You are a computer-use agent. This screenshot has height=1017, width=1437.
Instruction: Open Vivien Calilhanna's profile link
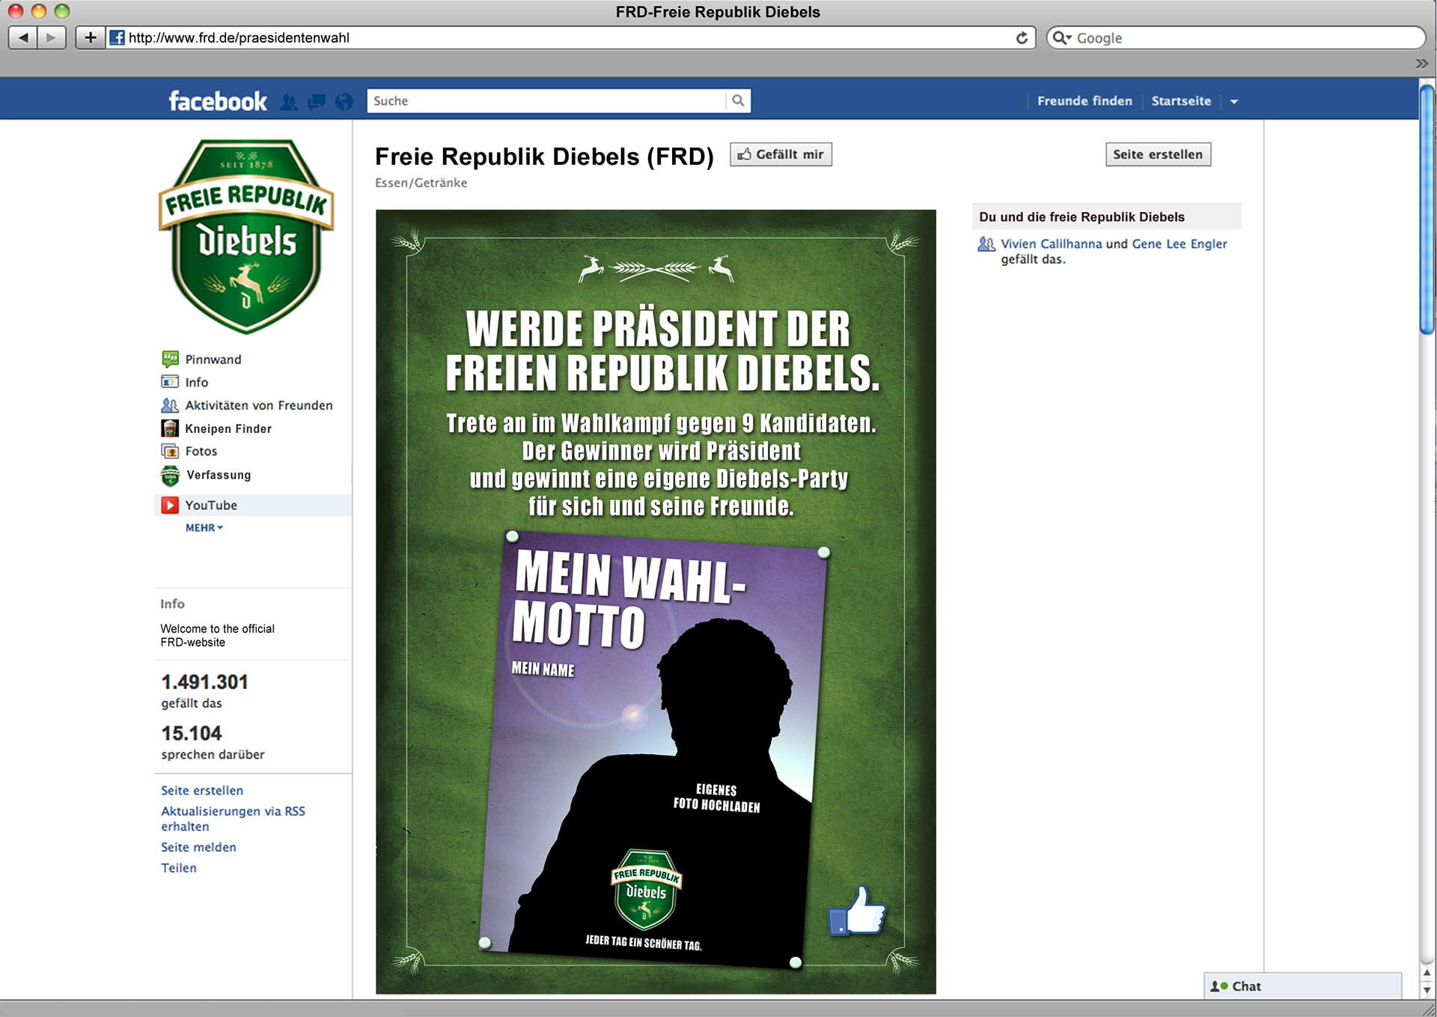tap(1051, 244)
